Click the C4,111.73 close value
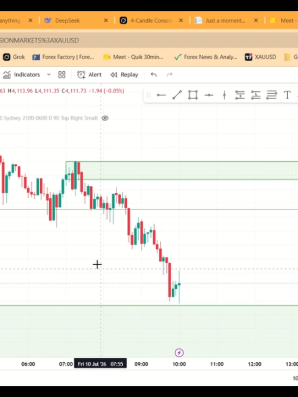This screenshot has height=397, width=298. pyautogui.click(x=74, y=91)
